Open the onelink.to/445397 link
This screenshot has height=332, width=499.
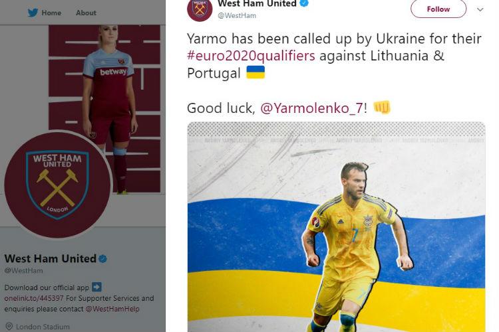[x=34, y=298]
